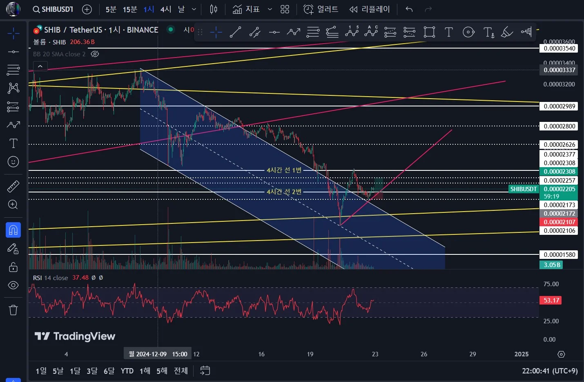
Task: Open the 얼러트 alert button
Action: point(321,9)
